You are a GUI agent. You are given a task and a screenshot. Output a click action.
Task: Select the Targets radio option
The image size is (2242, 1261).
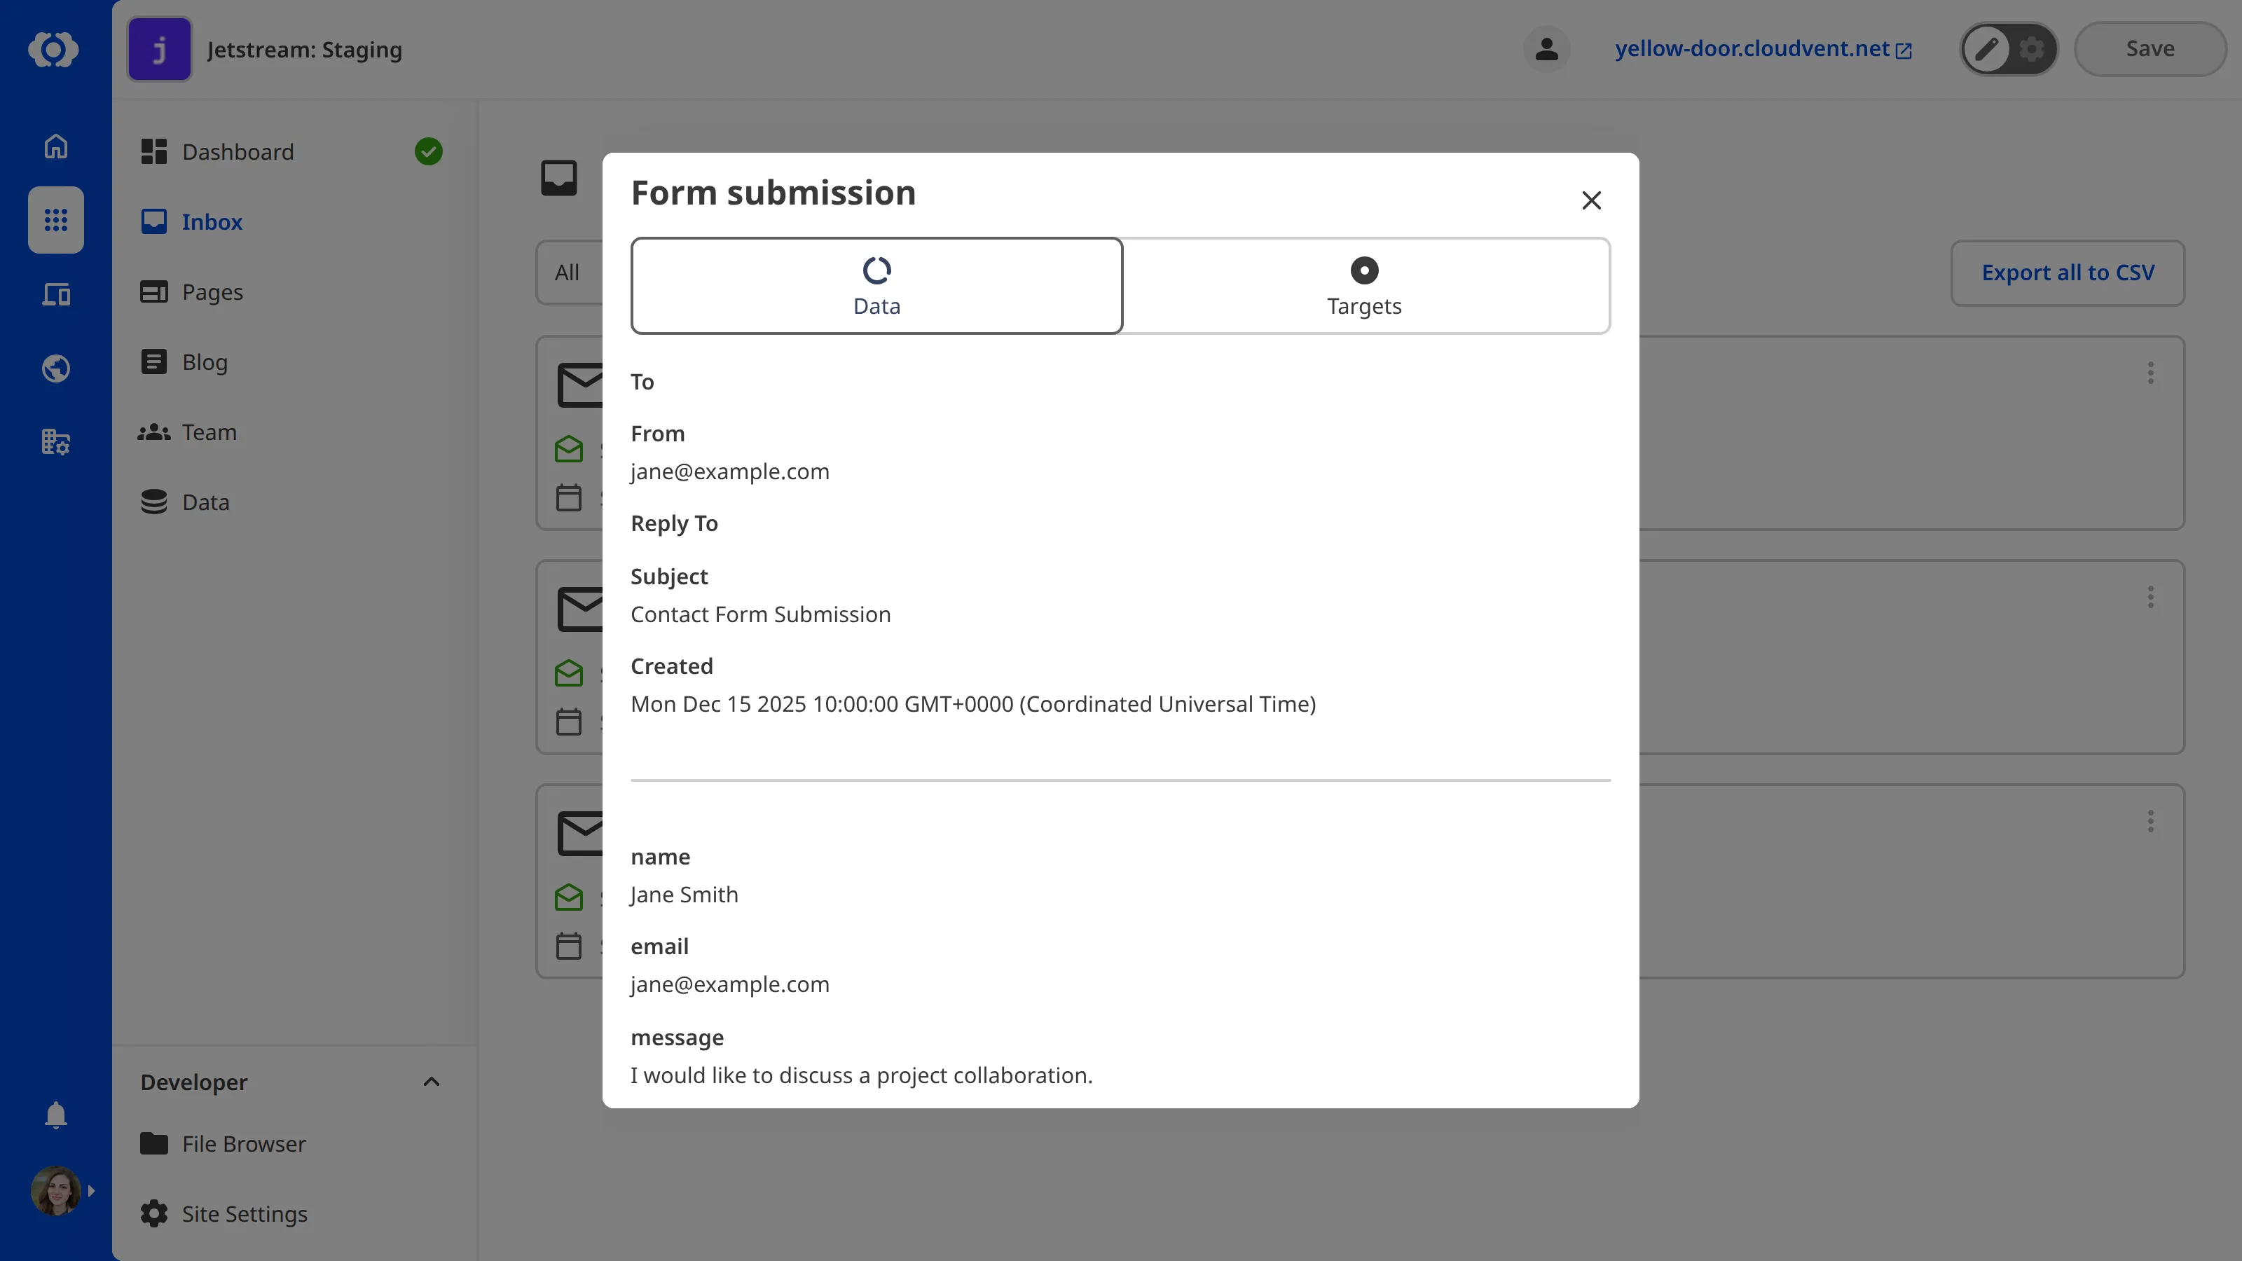[x=1363, y=285]
